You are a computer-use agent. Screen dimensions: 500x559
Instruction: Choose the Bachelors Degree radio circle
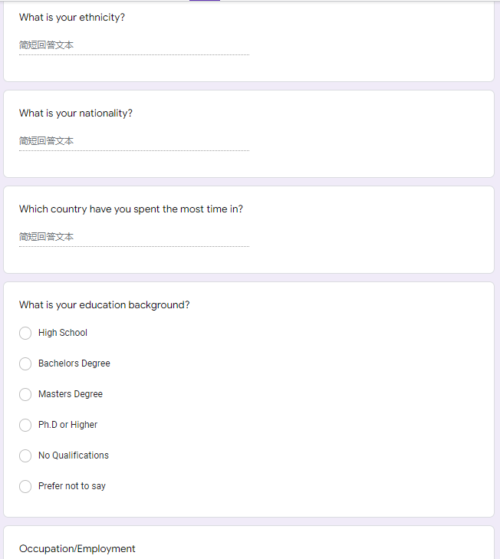[25, 363]
